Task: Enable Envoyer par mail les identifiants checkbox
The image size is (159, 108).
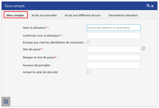Action: (88, 42)
